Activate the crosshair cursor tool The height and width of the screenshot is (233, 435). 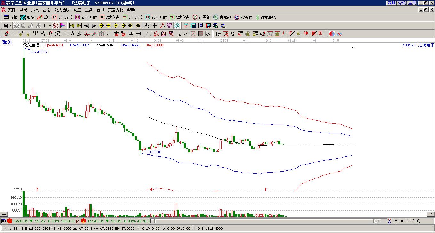(x=154, y=26)
